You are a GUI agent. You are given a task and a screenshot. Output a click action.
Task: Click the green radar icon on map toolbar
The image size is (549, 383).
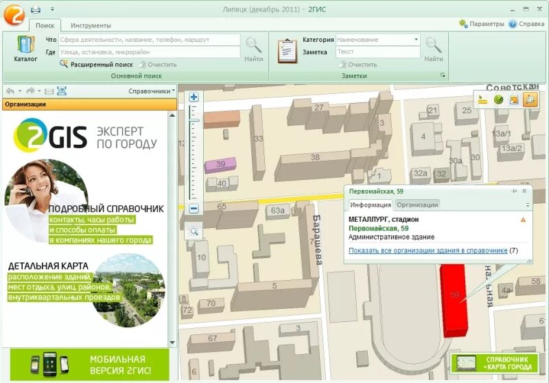coord(498,100)
